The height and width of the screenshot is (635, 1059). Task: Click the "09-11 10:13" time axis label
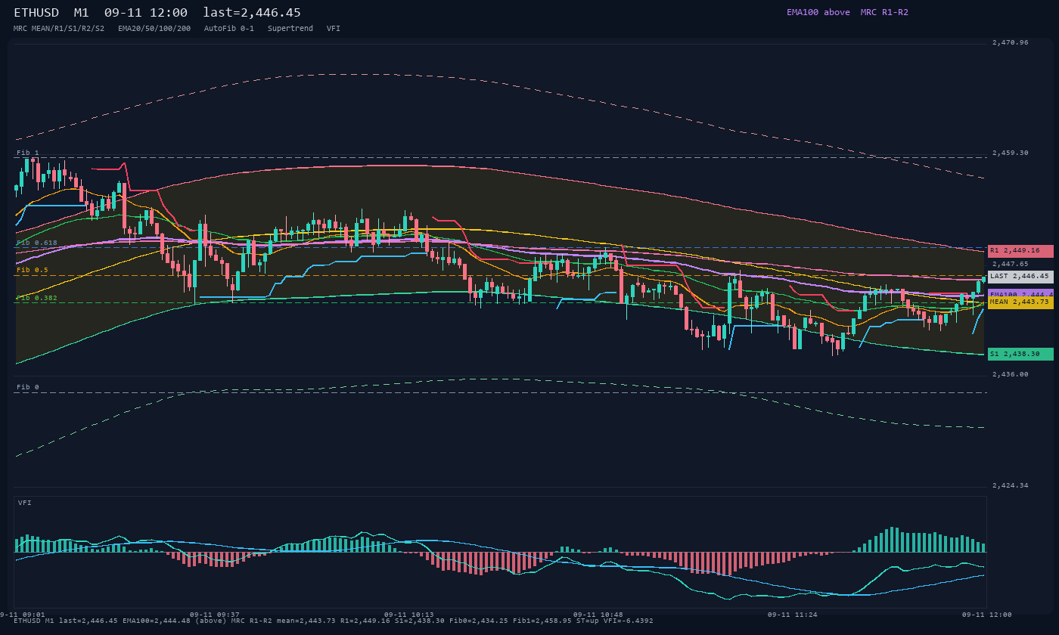(409, 615)
